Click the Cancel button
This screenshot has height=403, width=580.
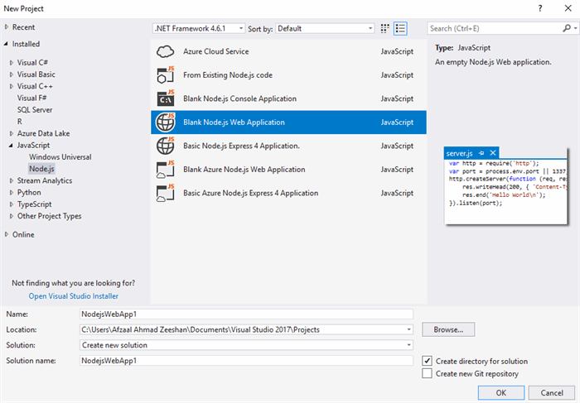(552, 393)
